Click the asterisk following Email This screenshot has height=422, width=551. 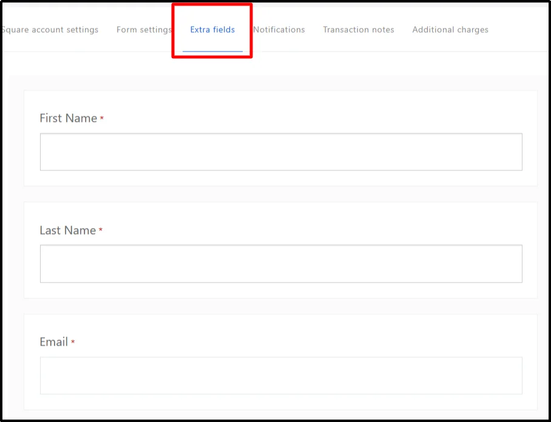click(x=73, y=341)
